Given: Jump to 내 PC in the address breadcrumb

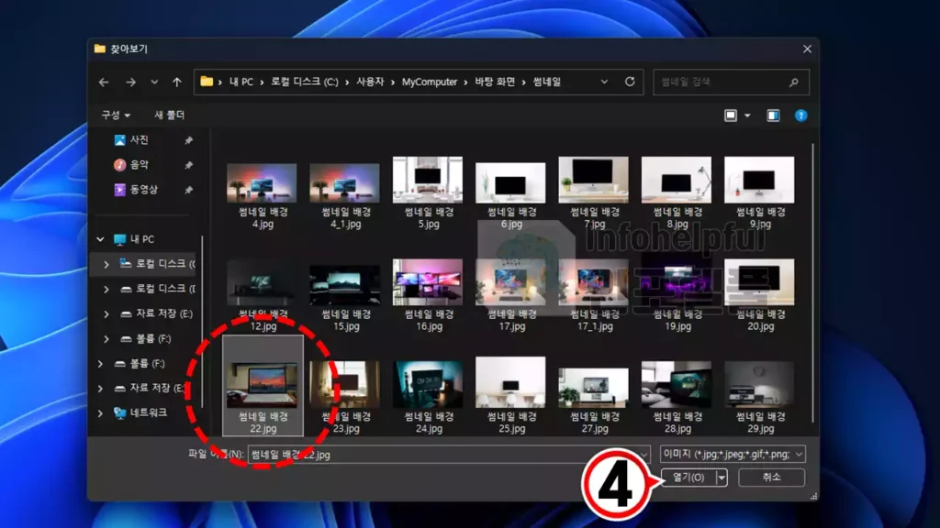Looking at the screenshot, I should click(241, 82).
